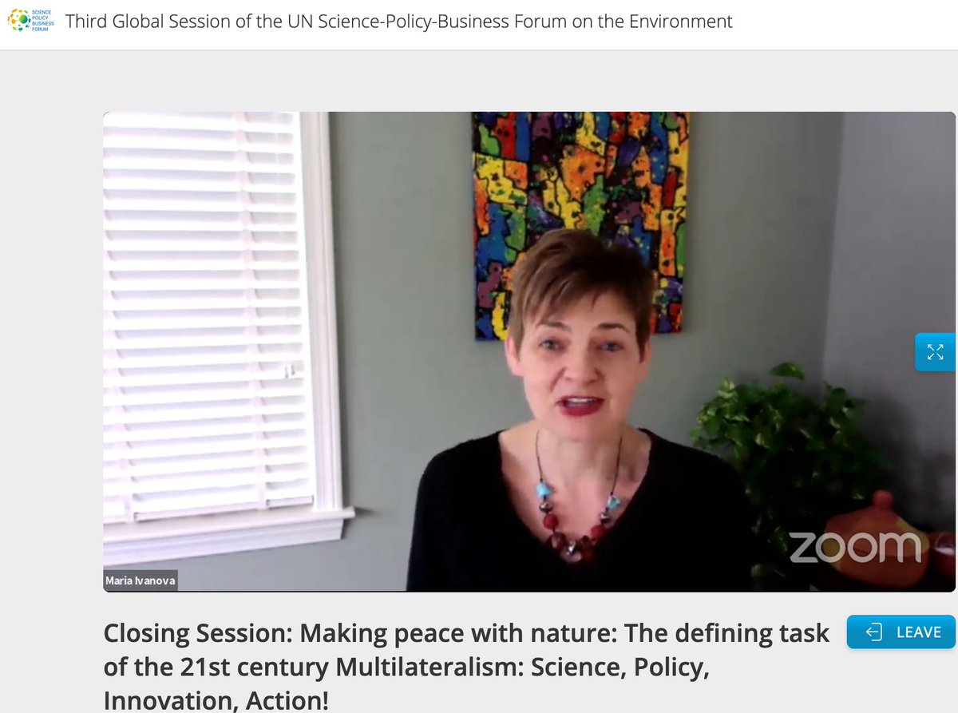Click the LEAVE text label

pyautogui.click(x=919, y=632)
